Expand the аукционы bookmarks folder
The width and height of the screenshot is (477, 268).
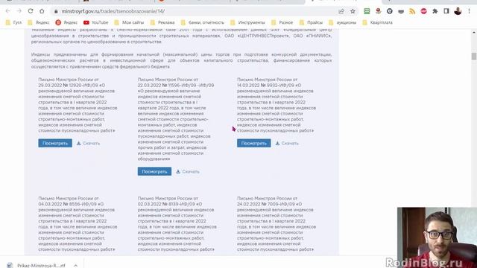343,22
